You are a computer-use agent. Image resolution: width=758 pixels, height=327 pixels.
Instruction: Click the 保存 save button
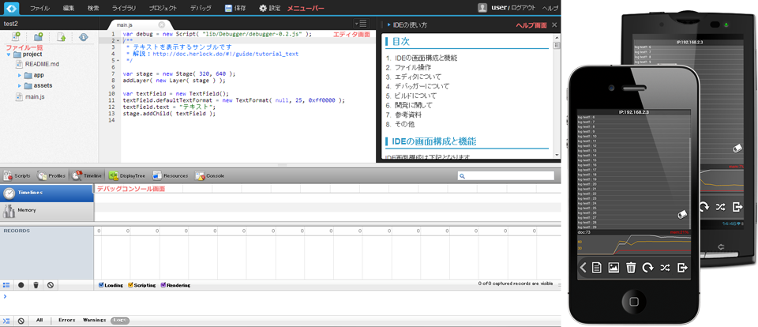(235, 8)
